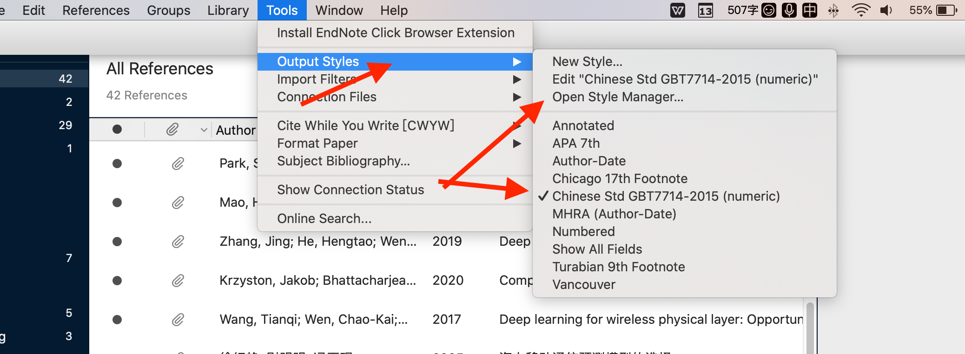Sort by the Author column header
965x354 pixels.
(236, 130)
